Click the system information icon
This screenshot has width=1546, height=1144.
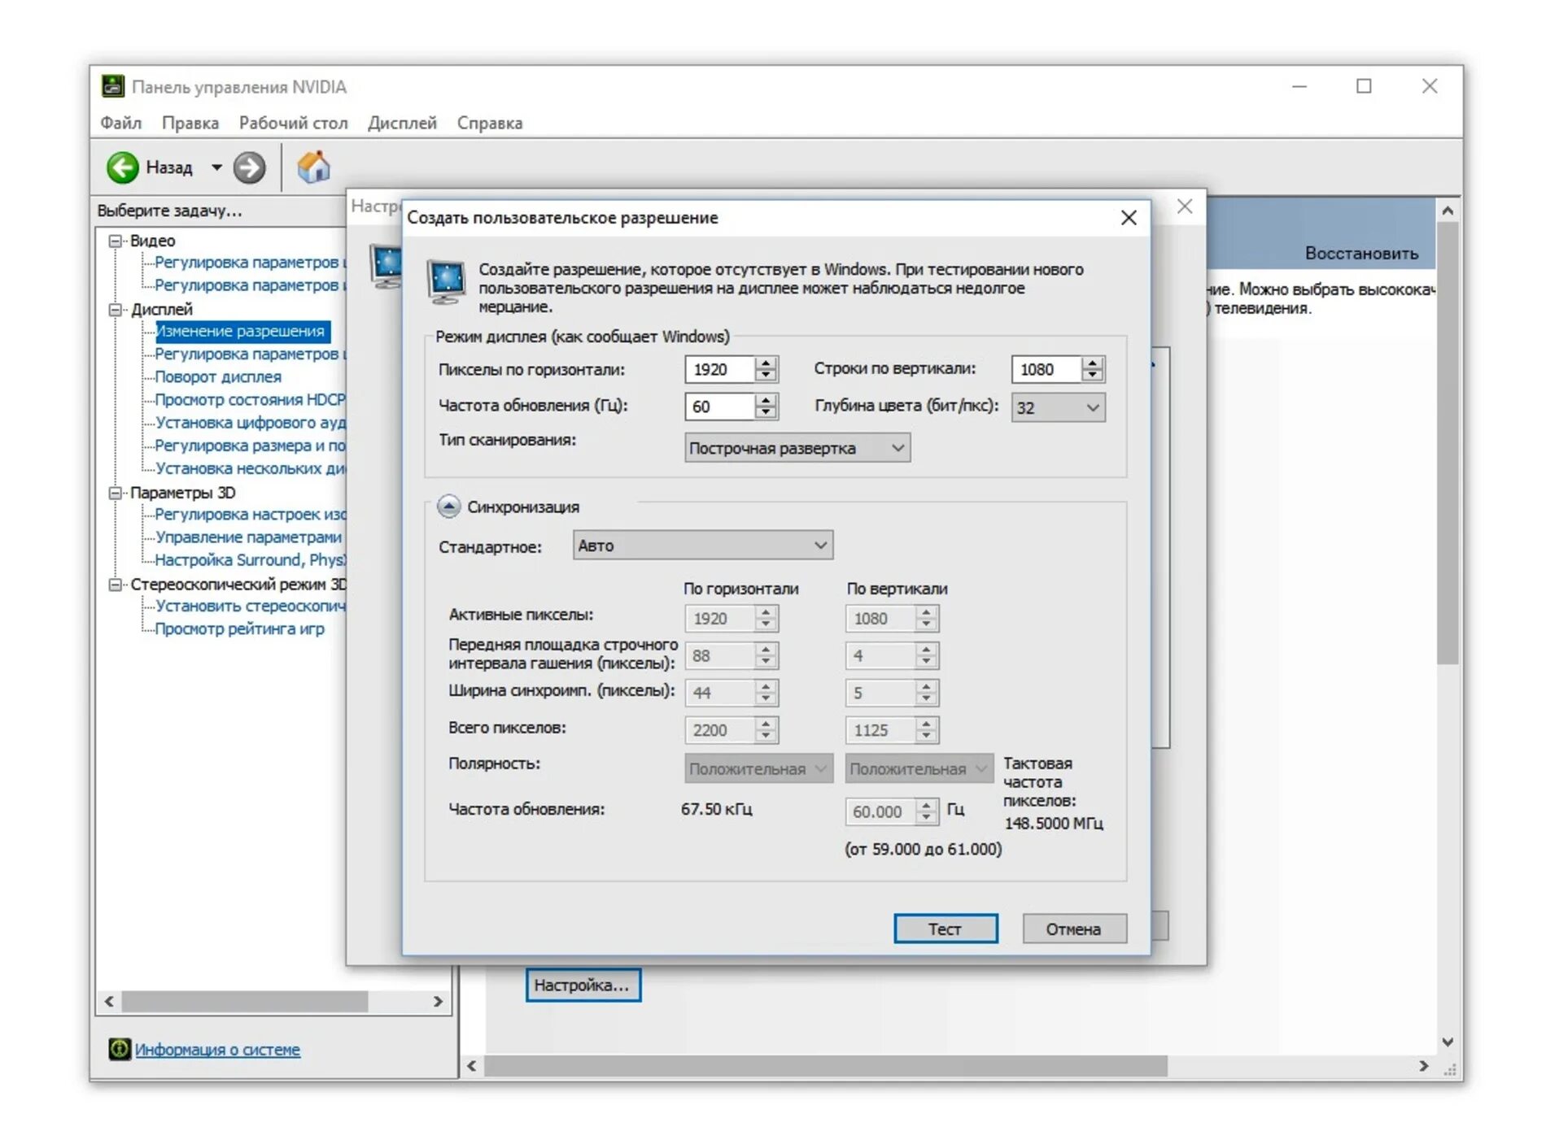[119, 1049]
